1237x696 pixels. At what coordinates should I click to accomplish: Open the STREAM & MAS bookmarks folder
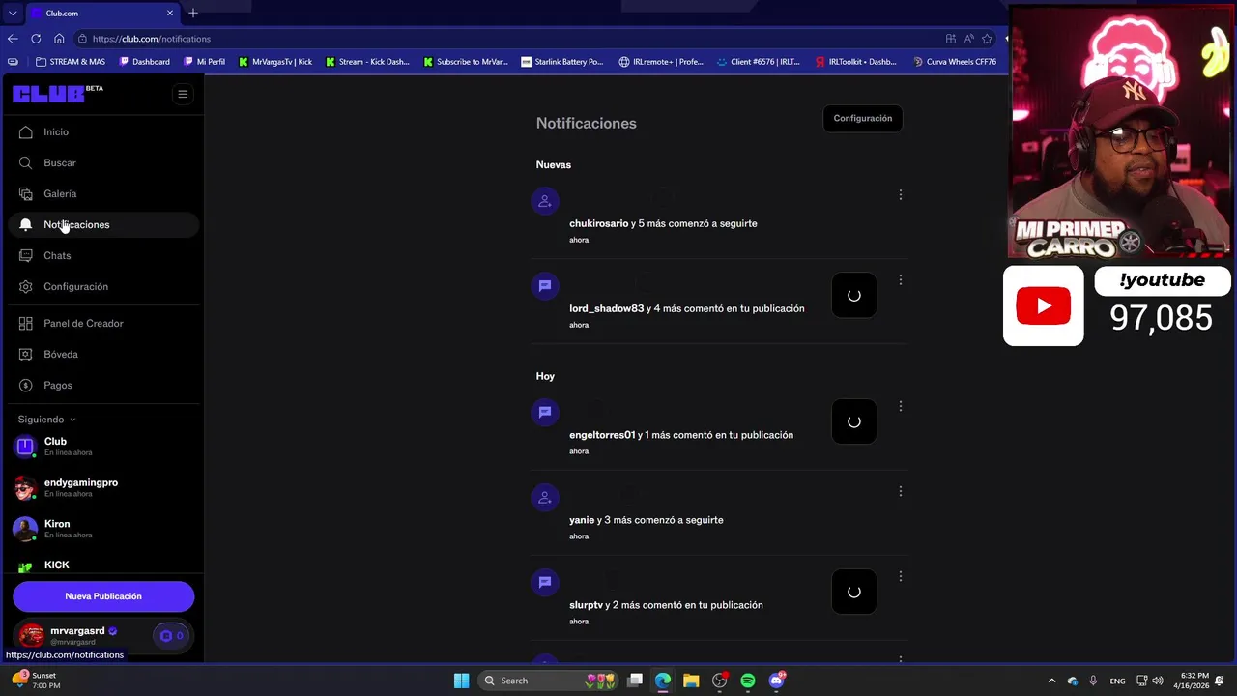[71, 62]
